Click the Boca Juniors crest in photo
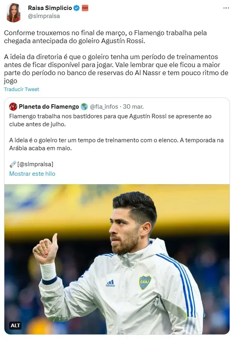This screenshot has height=340, width=236. pyautogui.click(x=145, y=282)
